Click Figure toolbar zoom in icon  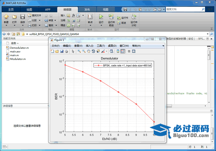coord(79,51)
